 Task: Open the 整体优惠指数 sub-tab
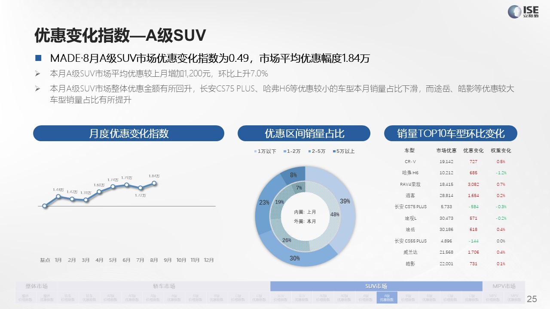click(x=47, y=297)
